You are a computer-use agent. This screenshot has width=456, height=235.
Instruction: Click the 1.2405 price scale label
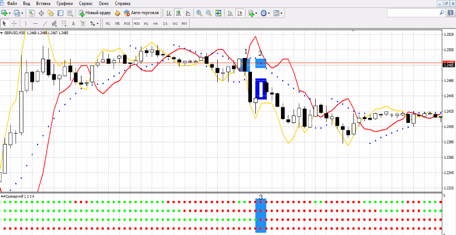(449, 126)
